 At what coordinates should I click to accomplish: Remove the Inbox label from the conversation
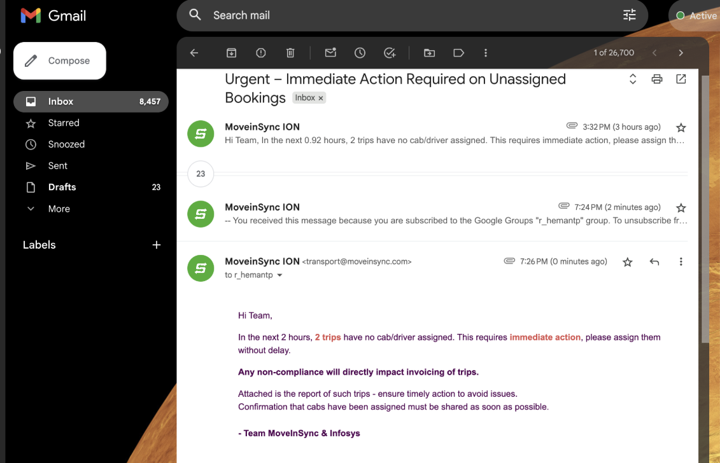tap(320, 98)
